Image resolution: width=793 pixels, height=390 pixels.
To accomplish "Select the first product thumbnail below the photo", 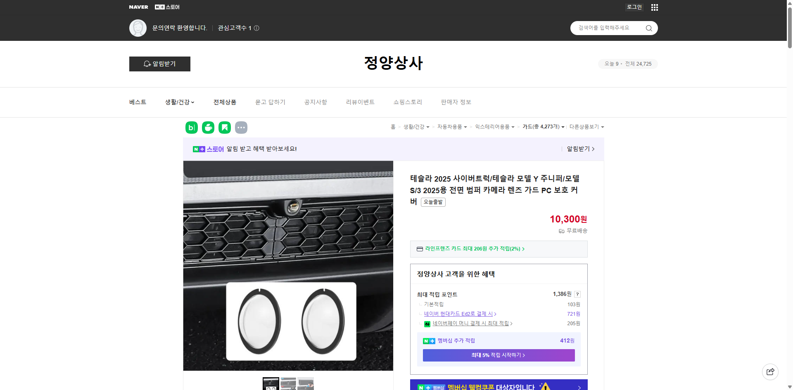I will pos(271,384).
